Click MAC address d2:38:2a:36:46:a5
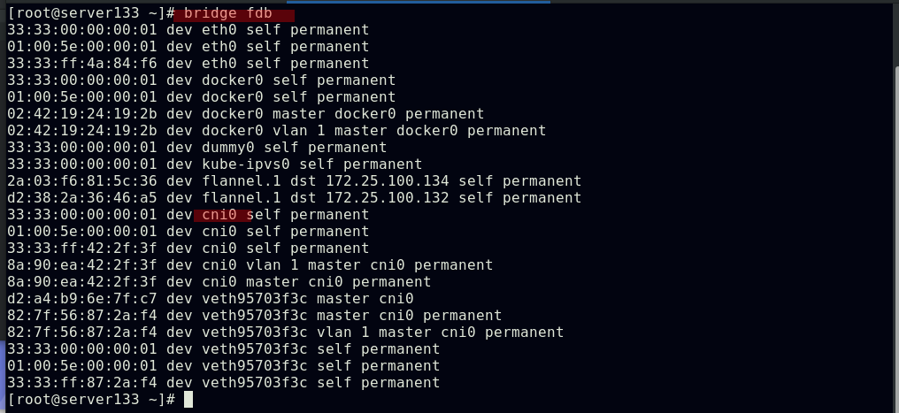The image size is (899, 413). click(x=81, y=198)
